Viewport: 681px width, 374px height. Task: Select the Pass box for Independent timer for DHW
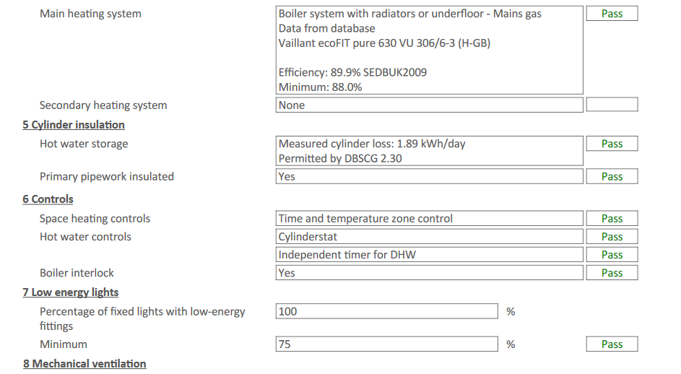(612, 255)
